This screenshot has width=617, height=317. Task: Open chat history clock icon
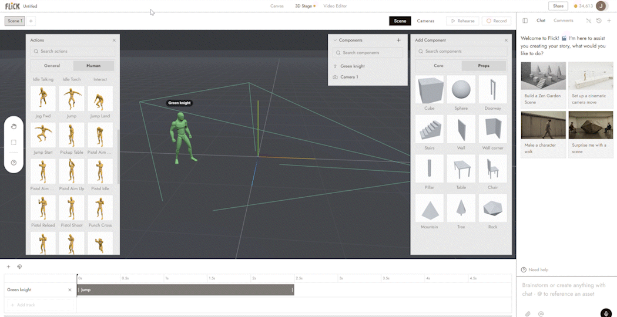point(599,21)
